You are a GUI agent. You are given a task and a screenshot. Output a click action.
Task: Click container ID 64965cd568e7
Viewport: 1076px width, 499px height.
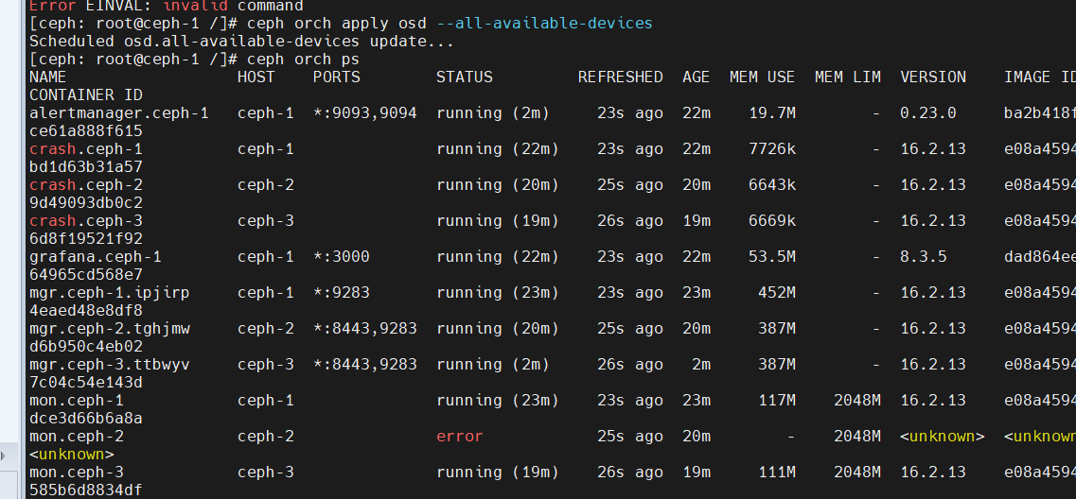click(86, 274)
